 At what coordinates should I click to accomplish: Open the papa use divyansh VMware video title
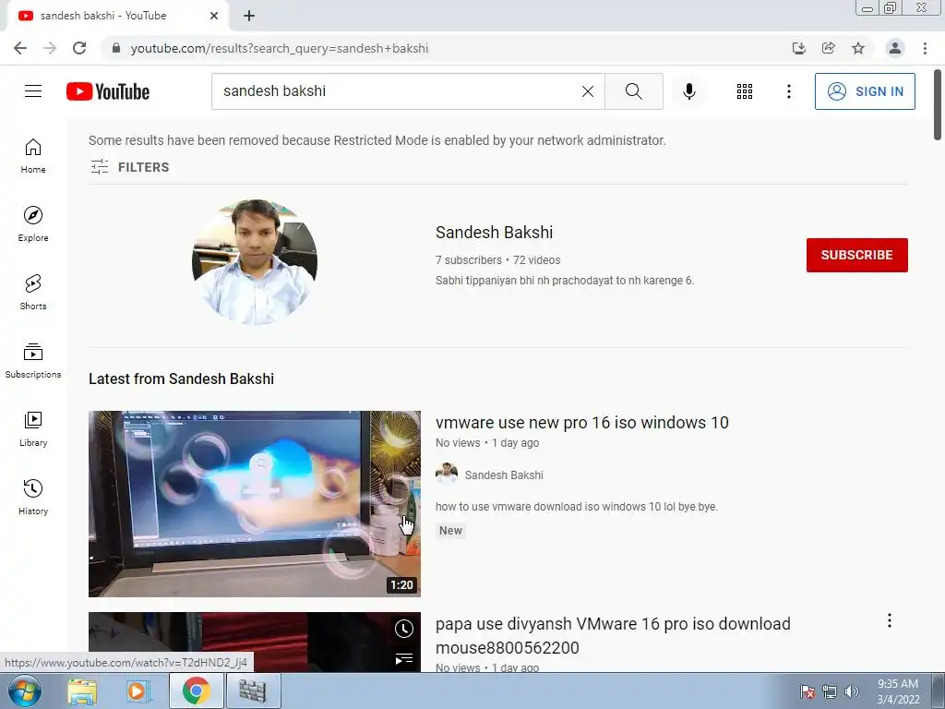tap(613, 635)
